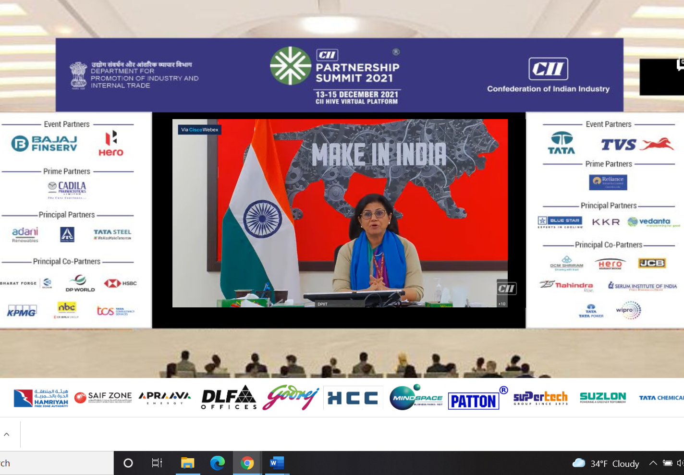Show hidden system tray icons
684x475 pixels.
pos(653,463)
